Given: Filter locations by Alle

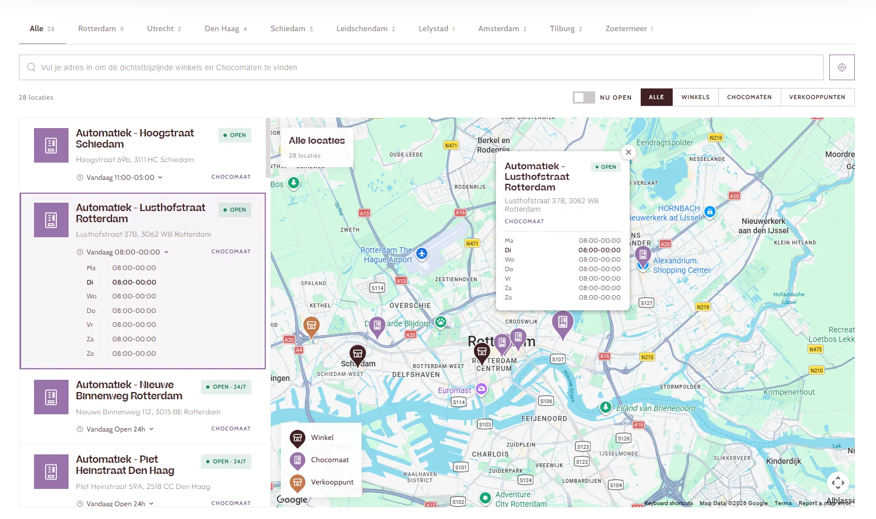Looking at the screenshot, I should pyautogui.click(x=656, y=97).
